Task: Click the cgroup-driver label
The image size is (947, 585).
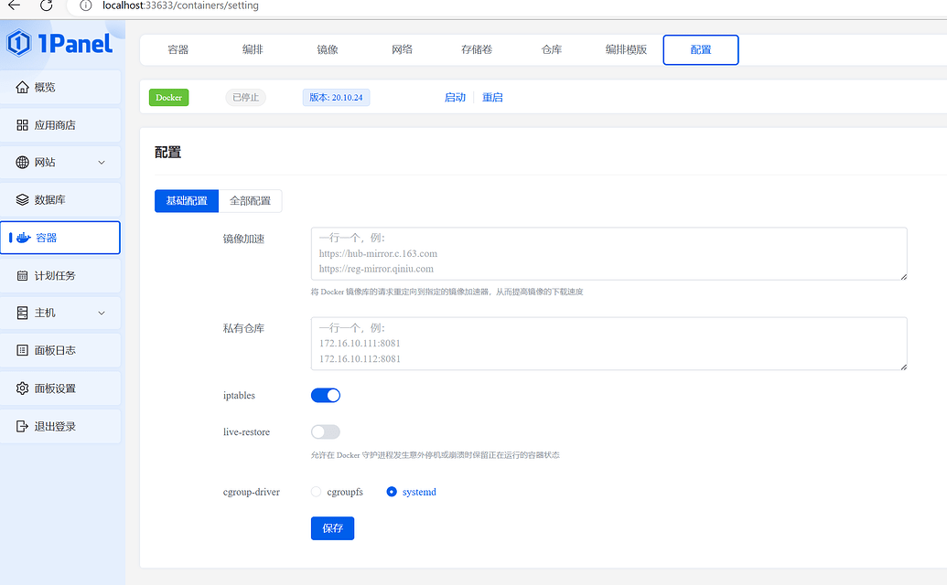Action: click(252, 492)
